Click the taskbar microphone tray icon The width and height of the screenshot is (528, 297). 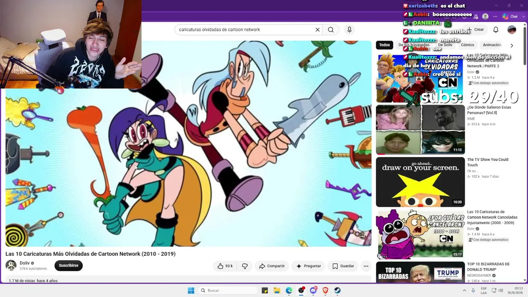click(473, 290)
